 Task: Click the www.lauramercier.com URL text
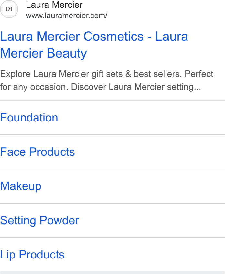[67, 16]
